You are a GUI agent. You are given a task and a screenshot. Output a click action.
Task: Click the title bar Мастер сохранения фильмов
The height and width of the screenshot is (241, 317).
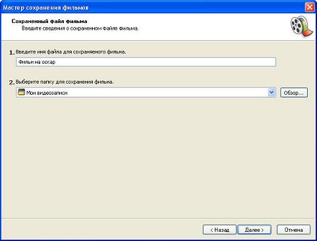pyautogui.click(x=45, y=8)
